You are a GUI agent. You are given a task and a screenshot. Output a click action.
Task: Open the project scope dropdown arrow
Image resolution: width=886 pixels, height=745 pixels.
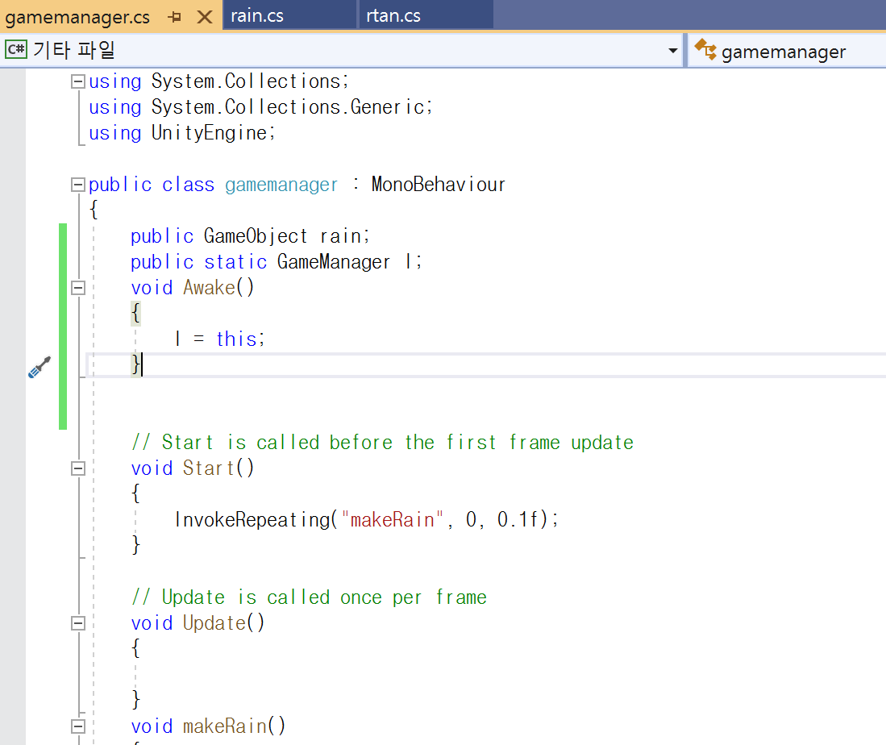(x=672, y=51)
